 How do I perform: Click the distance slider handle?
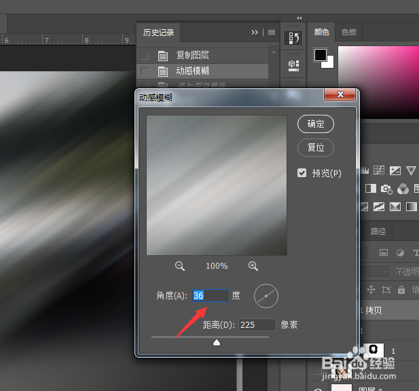[x=217, y=343]
